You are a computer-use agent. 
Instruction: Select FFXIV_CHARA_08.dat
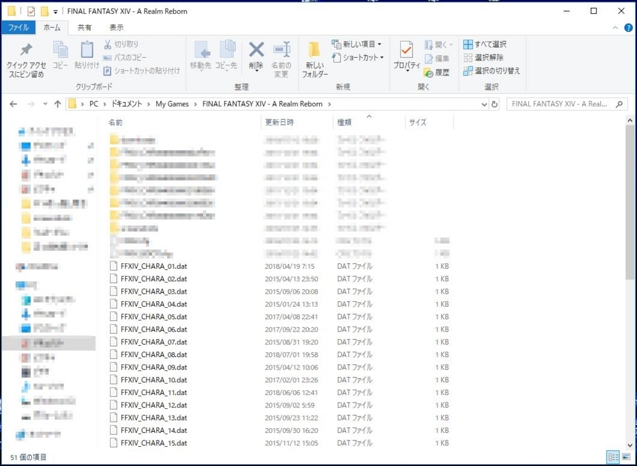click(154, 355)
